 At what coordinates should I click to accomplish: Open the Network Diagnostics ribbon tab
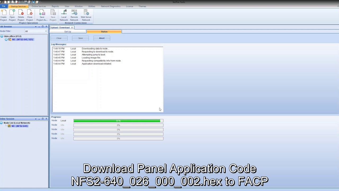[111, 6]
